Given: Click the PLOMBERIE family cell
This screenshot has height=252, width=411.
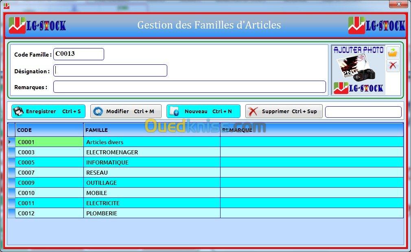Looking at the screenshot, I should [152, 213].
